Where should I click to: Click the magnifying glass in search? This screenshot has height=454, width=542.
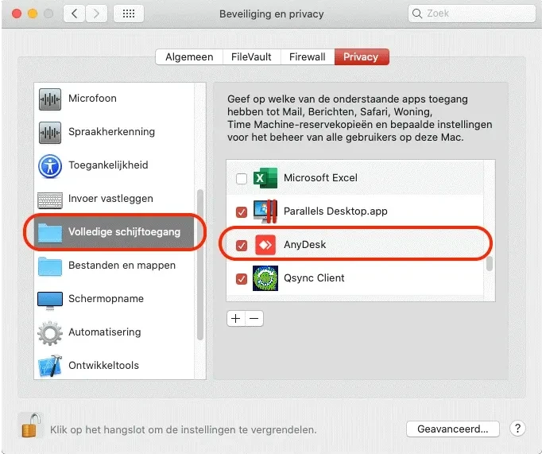point(417,14)
